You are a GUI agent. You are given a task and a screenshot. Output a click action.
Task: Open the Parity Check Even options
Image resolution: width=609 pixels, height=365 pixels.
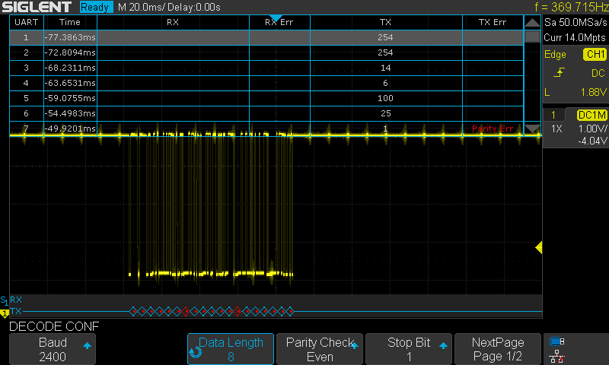(x=320, y=349)
